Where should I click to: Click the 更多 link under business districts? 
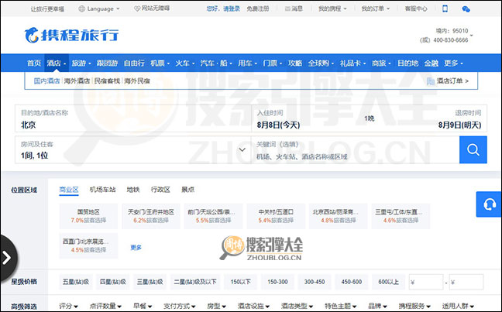[136, 247]
